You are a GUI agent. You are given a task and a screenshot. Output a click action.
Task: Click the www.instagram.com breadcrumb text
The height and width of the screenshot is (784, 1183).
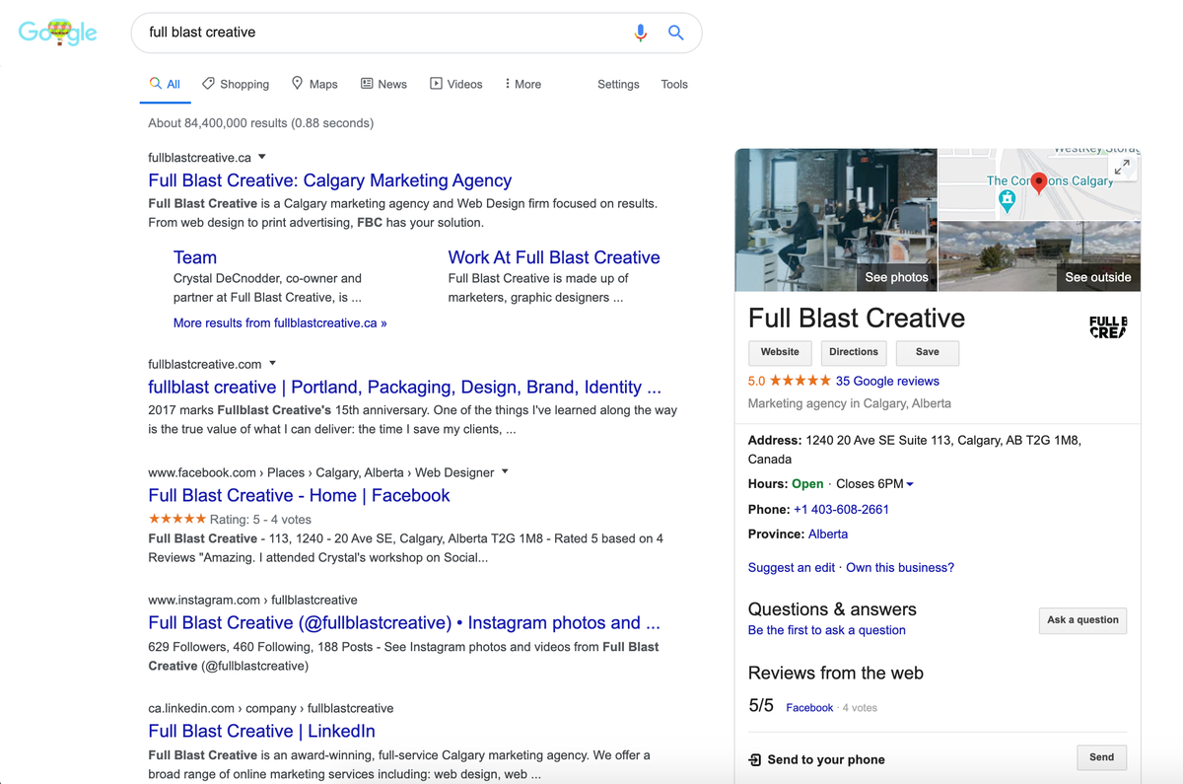[x=252, y=600]
